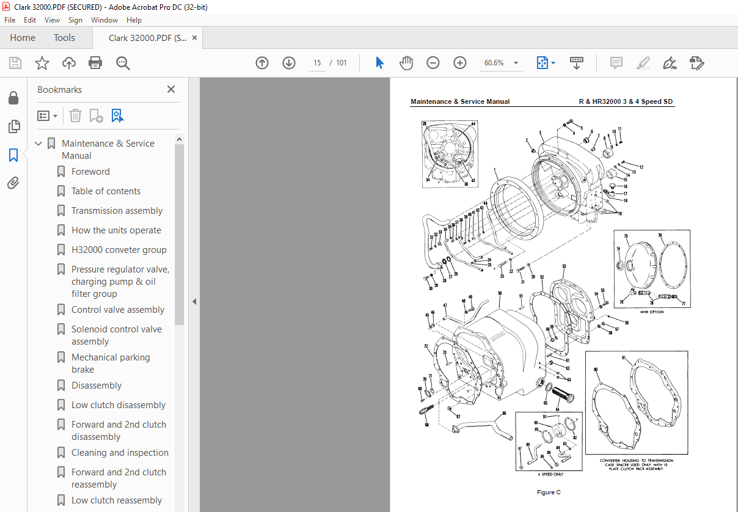Click the Figure C caption text
The image size is (738, 512).
point(549,492)
